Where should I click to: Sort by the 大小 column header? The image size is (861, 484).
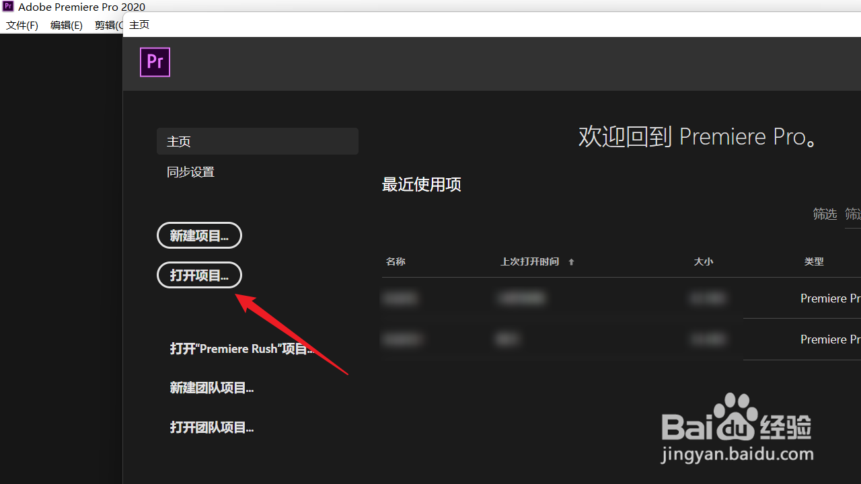point(704,261)
